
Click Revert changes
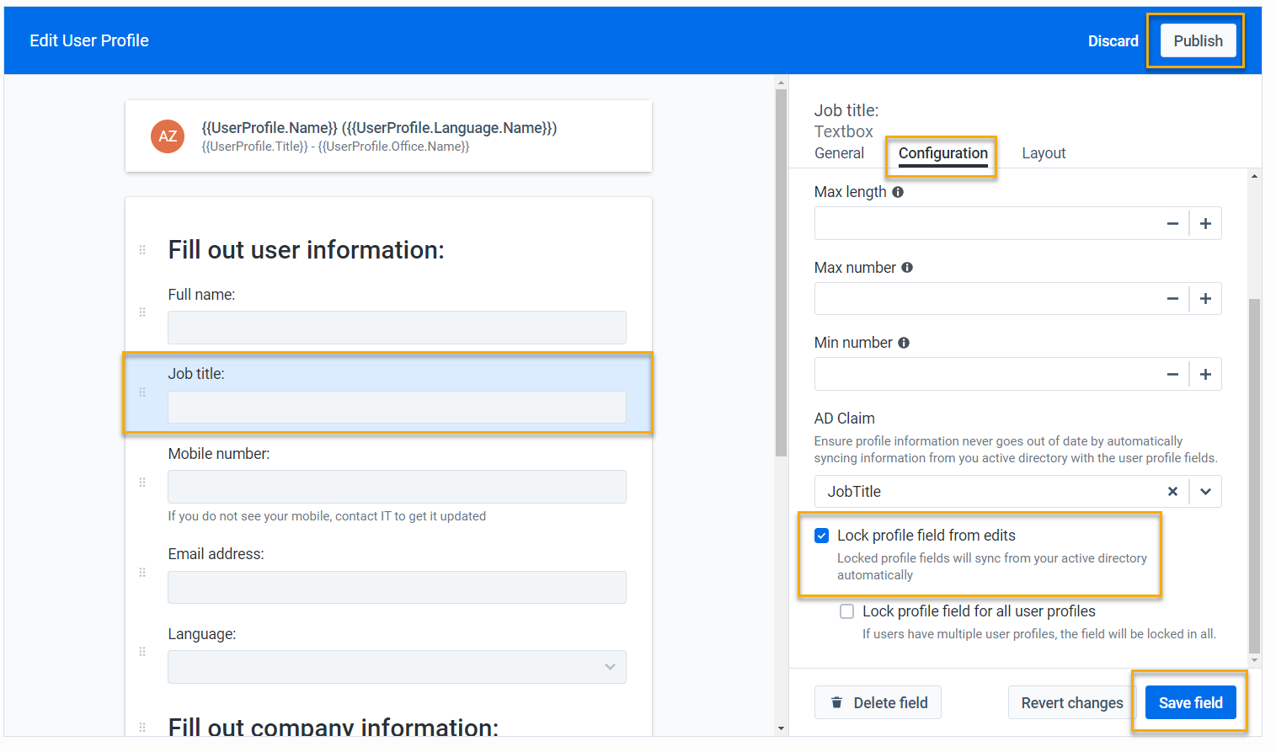[x=1071, y=702]
